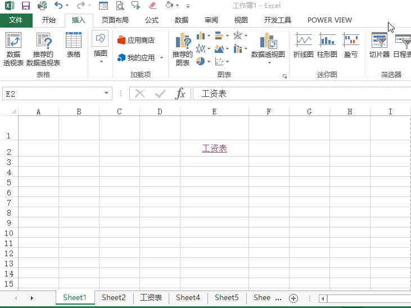
Task: Click the Insert Function fx button
Action: 180,93
